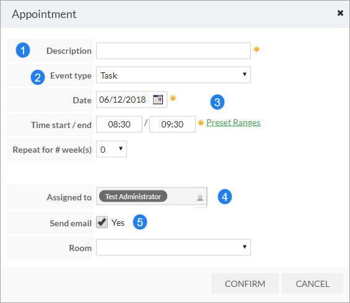Viewport: 350px width, 303px height.
Task: Click the blue number 1 marker
Action: point(23,50)
